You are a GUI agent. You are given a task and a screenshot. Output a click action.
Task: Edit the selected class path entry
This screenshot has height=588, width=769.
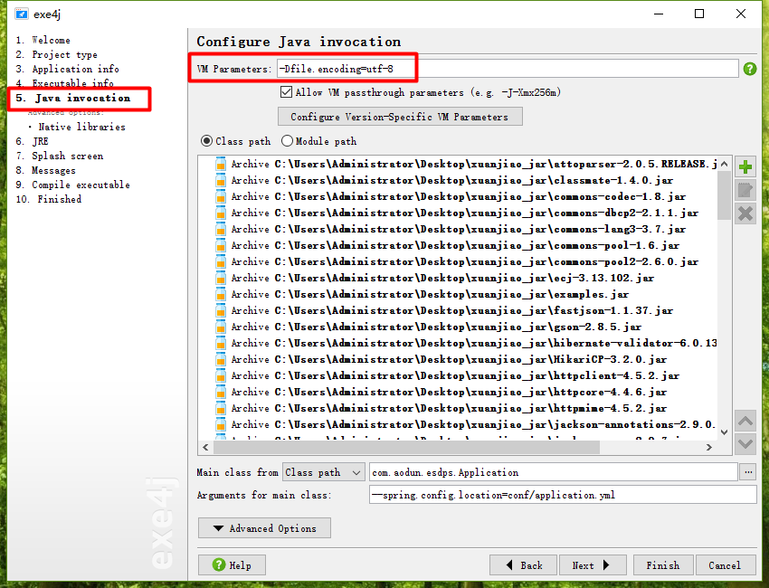click(x=745, y=190)
